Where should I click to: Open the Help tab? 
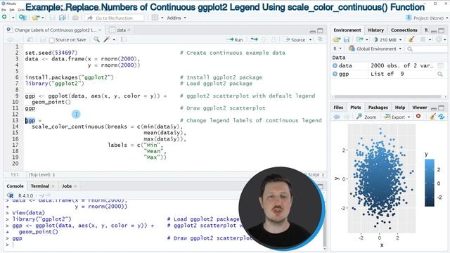pos(400,108)
